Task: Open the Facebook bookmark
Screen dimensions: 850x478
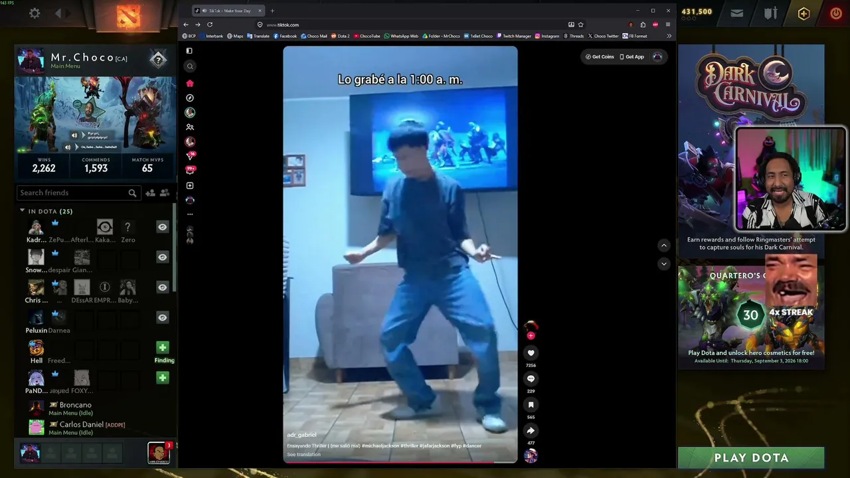Action: point(286,36)
